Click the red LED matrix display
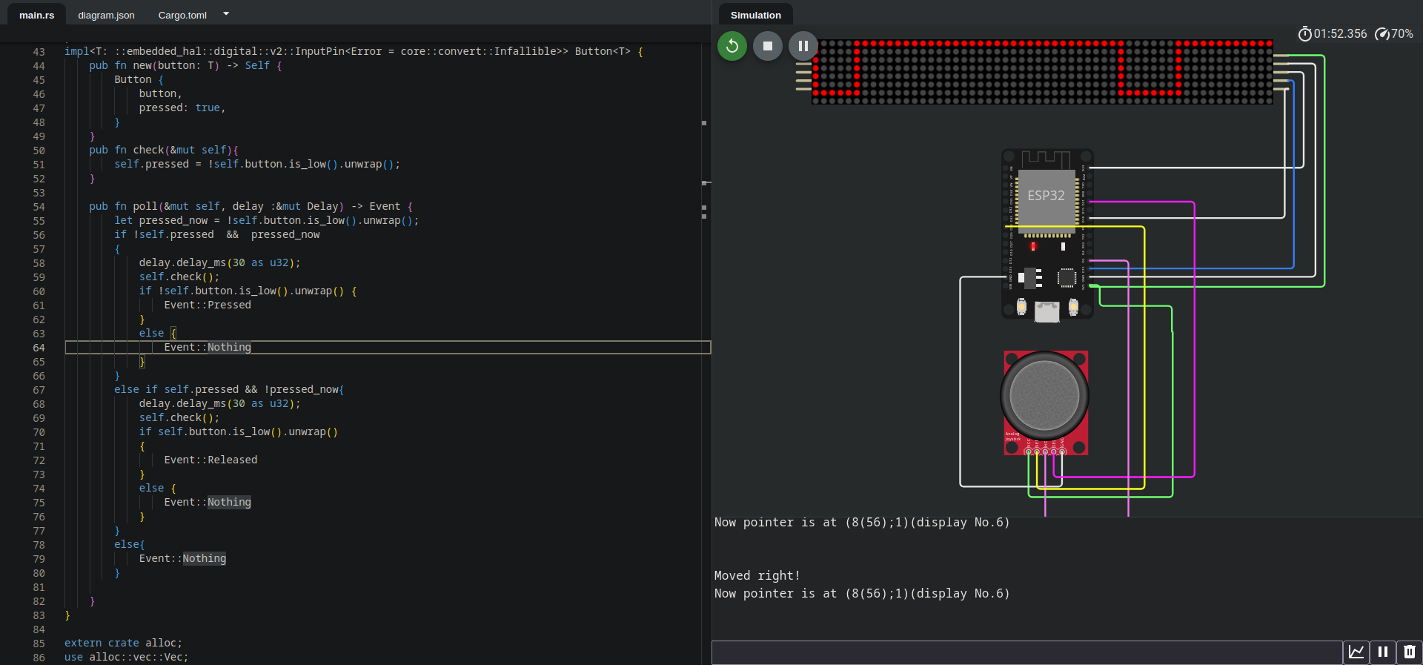The height and width of the screenshot is (665, 1423). (x=1041, y=72)
